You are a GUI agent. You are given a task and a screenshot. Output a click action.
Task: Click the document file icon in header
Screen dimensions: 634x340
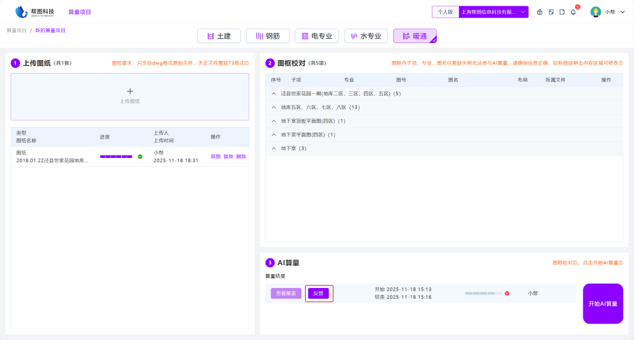coord(562,12)
